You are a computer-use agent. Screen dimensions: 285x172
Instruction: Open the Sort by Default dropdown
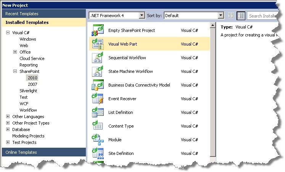[x=221, y=16]
